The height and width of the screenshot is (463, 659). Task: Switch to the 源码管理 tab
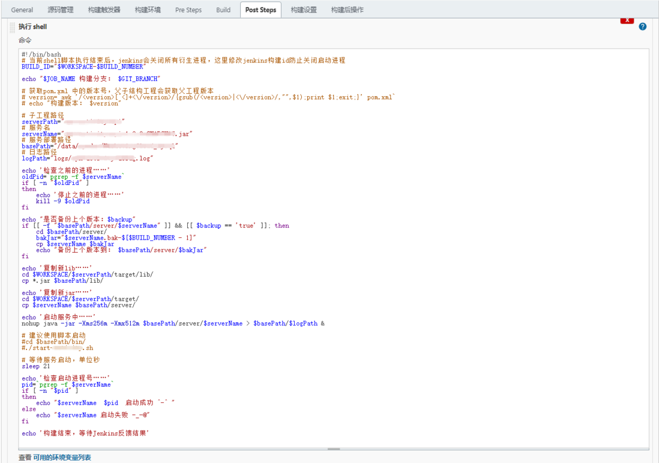tap(60, 10)
